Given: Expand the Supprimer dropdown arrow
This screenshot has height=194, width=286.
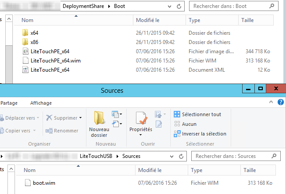Looking at the screenshot, I should pyautogui.click(x=81, y=118).
